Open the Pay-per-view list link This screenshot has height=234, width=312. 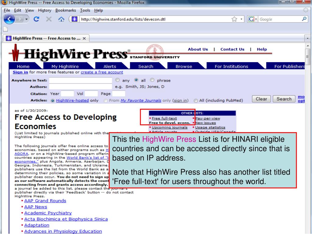pyautogui.click(x=207, y=119)
